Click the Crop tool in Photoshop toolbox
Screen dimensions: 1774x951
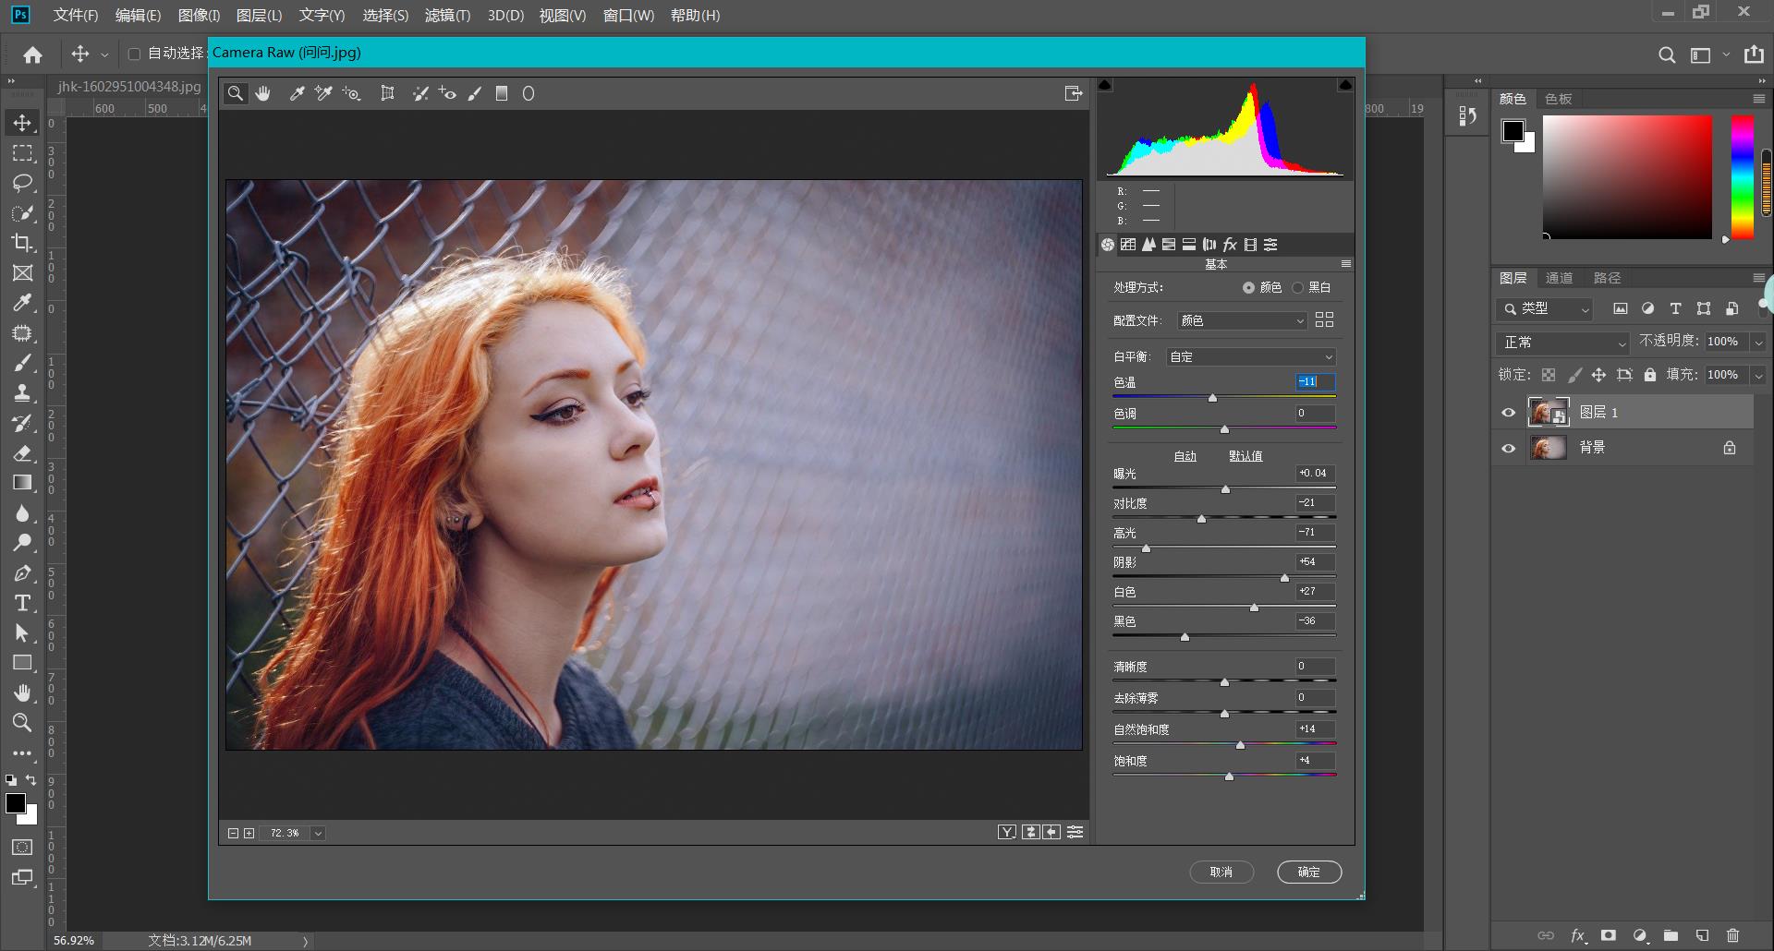pos(22,243)
